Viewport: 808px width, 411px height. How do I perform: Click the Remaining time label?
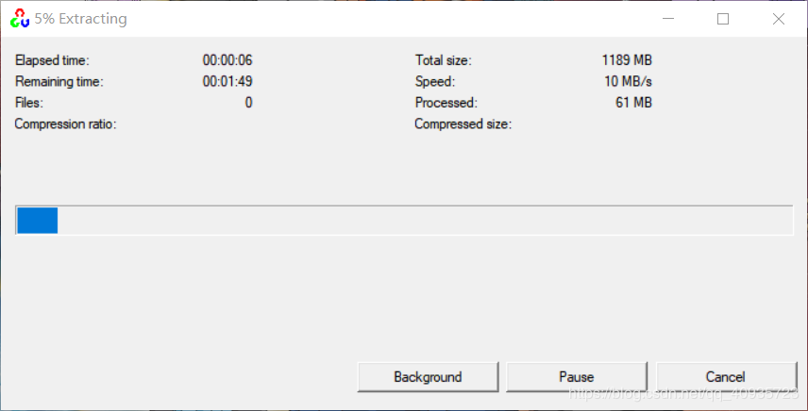59,82
